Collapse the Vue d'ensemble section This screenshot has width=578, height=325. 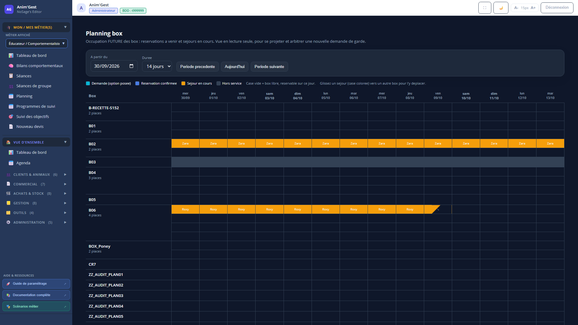[36, 142]
